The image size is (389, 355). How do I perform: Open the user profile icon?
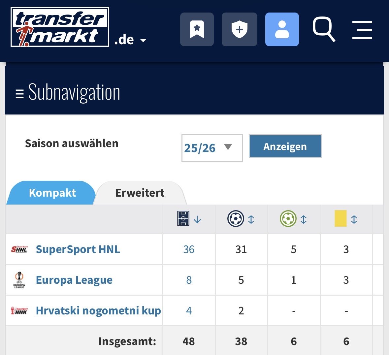[x=282, y=29]
